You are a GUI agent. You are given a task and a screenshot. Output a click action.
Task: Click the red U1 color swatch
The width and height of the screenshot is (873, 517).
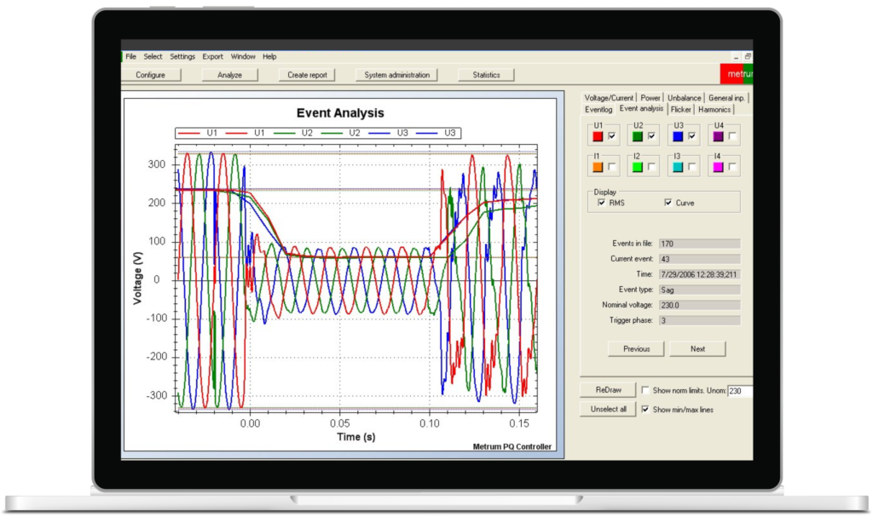[x=598, y=136]
